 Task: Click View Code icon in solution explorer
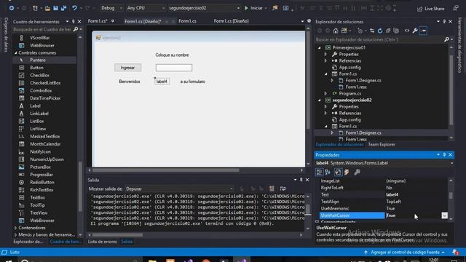point(407,31)
